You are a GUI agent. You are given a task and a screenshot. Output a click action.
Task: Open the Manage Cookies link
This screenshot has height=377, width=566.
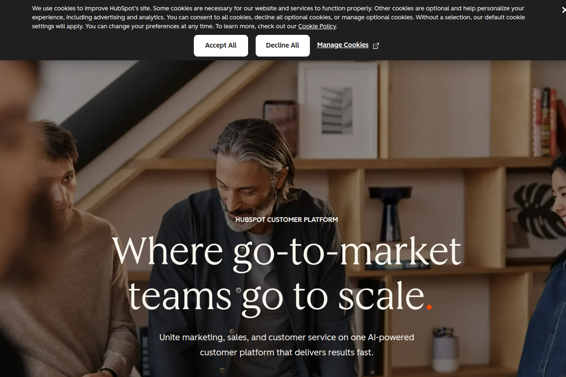point(343,45)
